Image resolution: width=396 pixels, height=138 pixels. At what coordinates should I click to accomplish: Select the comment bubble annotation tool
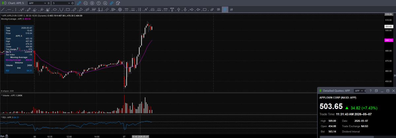(218, 10)
